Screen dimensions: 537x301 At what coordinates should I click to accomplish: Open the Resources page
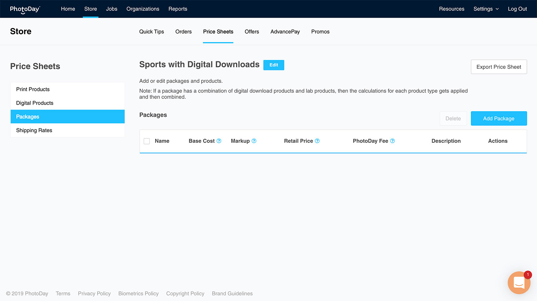pyautogui.click(x=452, y=9)
